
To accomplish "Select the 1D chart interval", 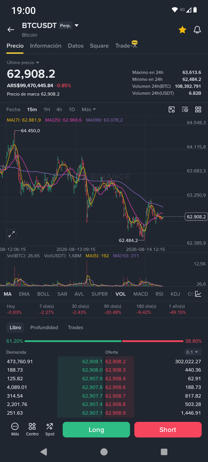I will (72, 109).
